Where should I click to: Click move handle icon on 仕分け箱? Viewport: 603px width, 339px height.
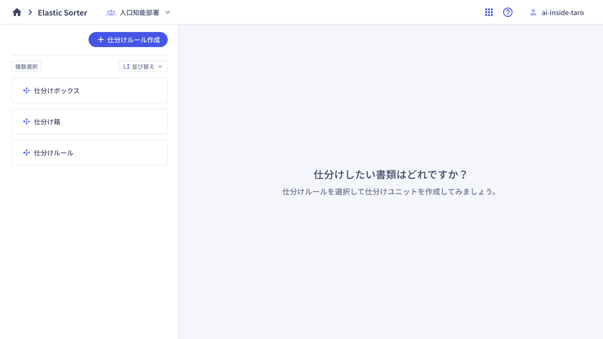[x=26, y=121]
